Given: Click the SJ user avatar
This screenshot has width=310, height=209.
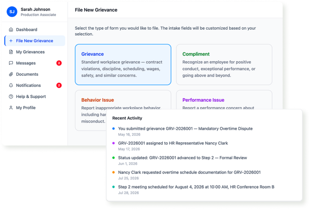Looking at the screenshot, I should pos(12,12).
